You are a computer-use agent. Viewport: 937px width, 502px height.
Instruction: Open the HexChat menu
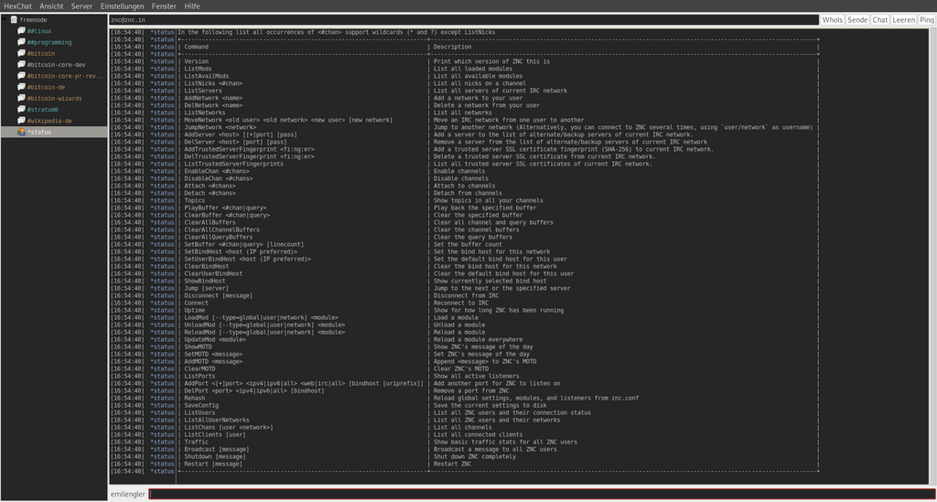pos(18,6)
